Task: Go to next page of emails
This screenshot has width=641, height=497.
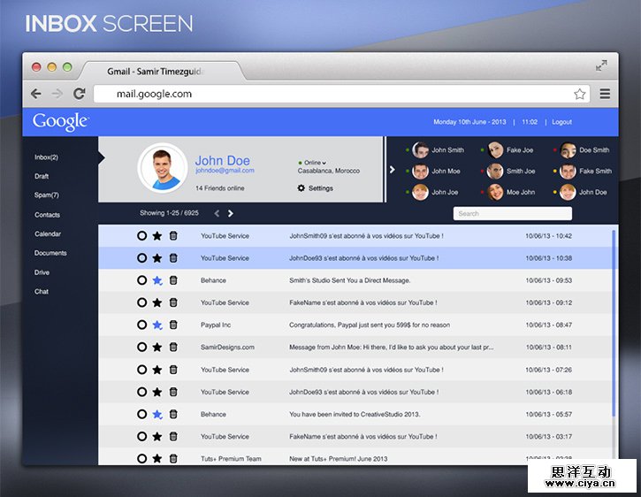Action: pyautogui.click(x=231, y=213)
